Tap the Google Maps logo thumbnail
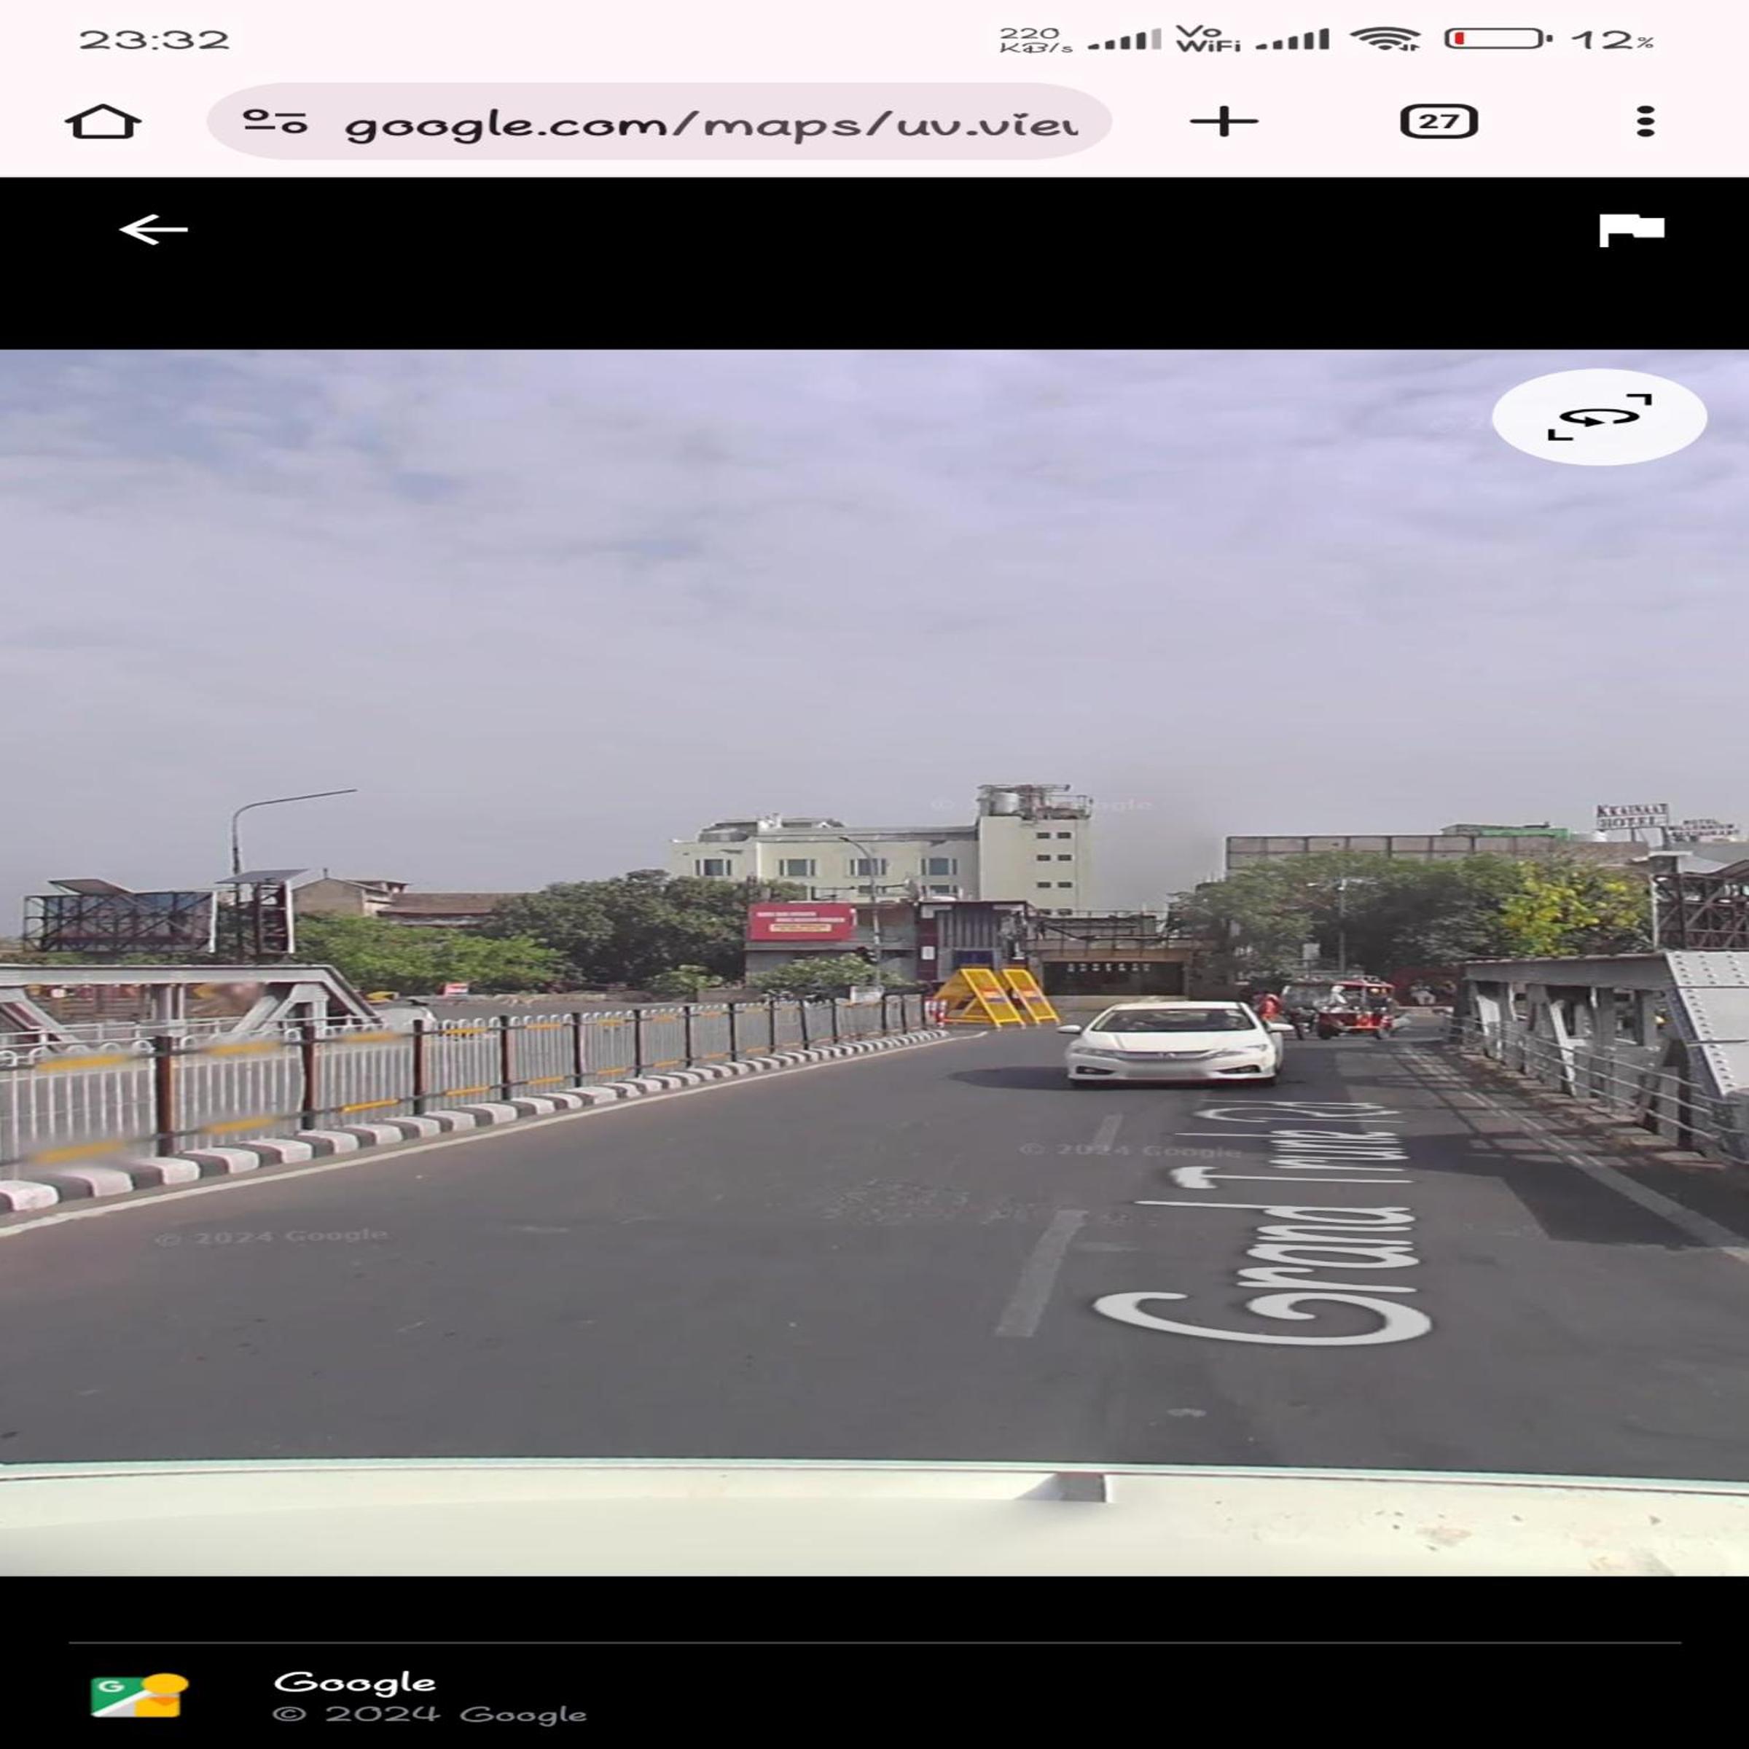Screen dimensions: 1749x1749 click(138, 1696)
